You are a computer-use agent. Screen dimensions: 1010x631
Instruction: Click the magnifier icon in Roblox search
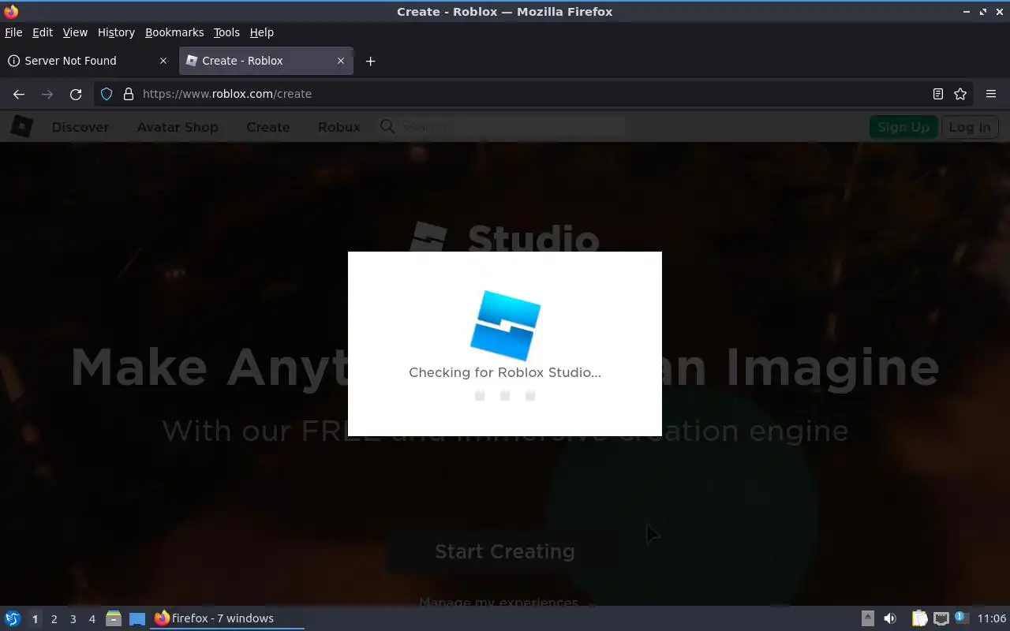pyautogui.click(x=387, y=126)
